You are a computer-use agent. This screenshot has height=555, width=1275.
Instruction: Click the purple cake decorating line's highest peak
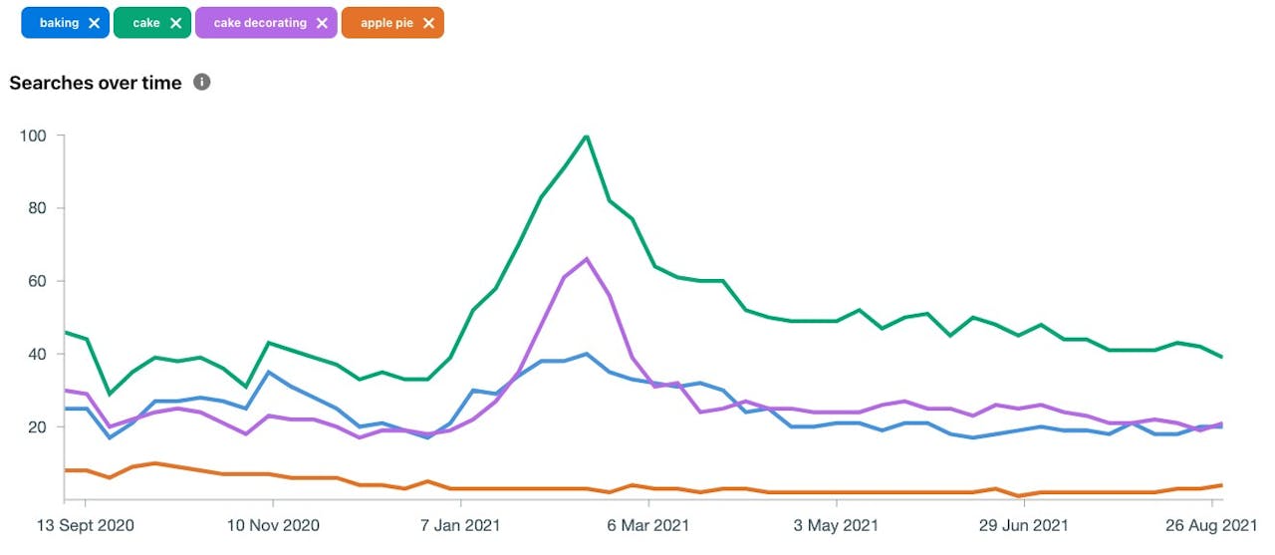point(586,259)
